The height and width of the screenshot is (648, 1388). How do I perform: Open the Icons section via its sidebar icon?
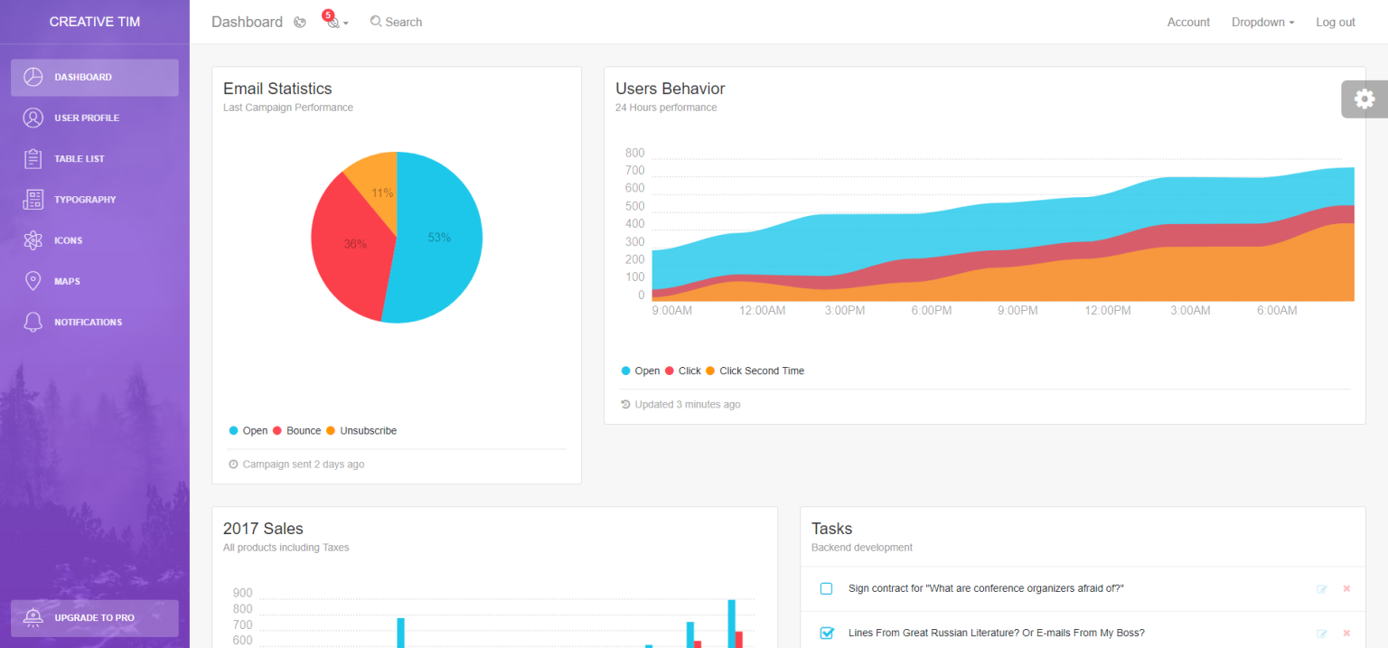pos(33,239)
